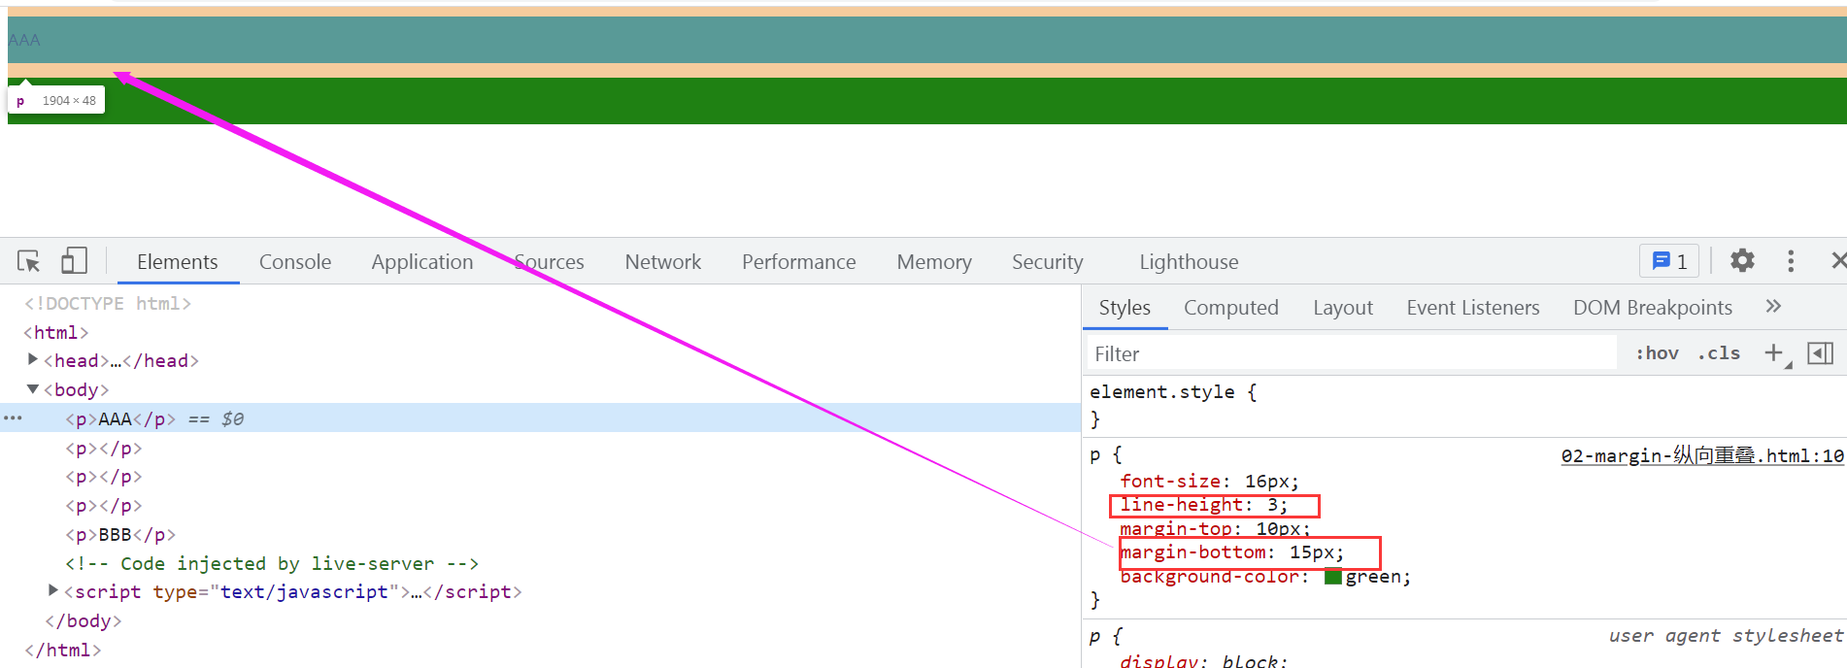The image size is (1847, 668).
Task: Select the live-server comment node
Action: [272, 563]
